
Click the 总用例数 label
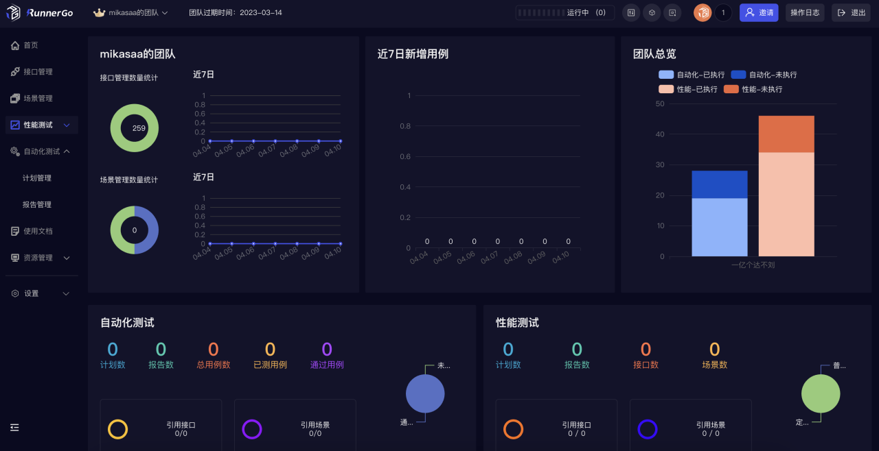pyautogui.click(x=214, y=365)
